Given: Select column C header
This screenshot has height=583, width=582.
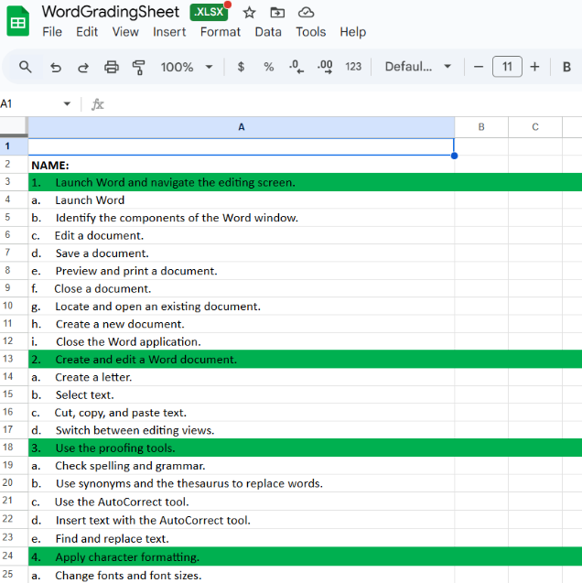Looking at the screenshot, I should click(x=535, y=127).
